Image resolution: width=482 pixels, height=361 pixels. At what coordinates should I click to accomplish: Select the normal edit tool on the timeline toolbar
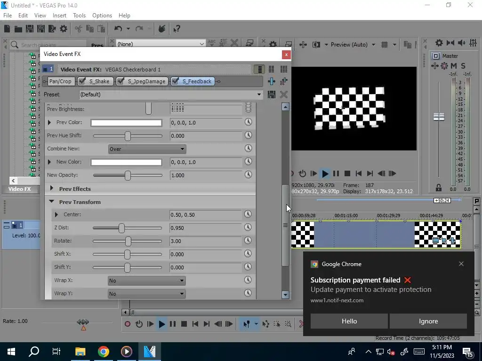246,324
